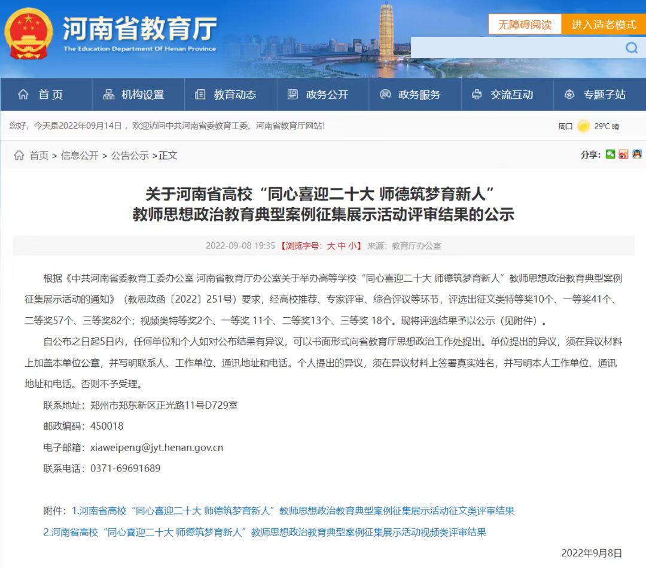Set browsing font size to 大
Viewport: 646px width, 569px height.
click(x=331, y=246)
